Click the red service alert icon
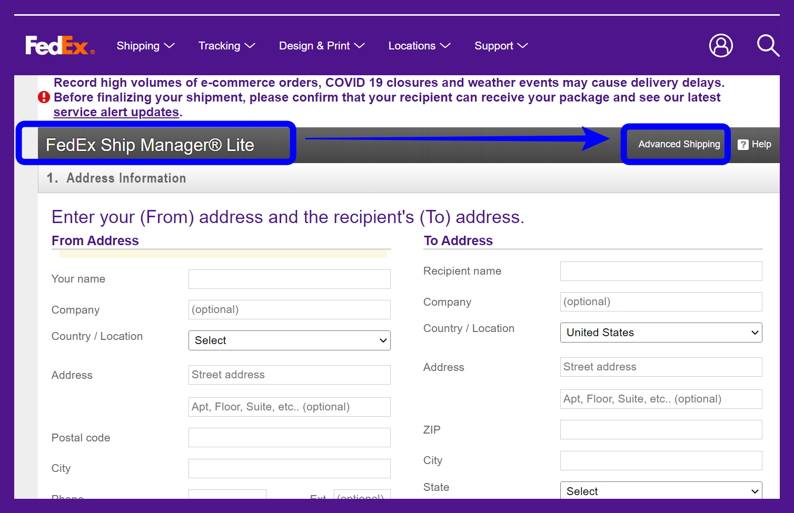Image resolution: width=794 pixels, height=513 pixels. point(44,97)
